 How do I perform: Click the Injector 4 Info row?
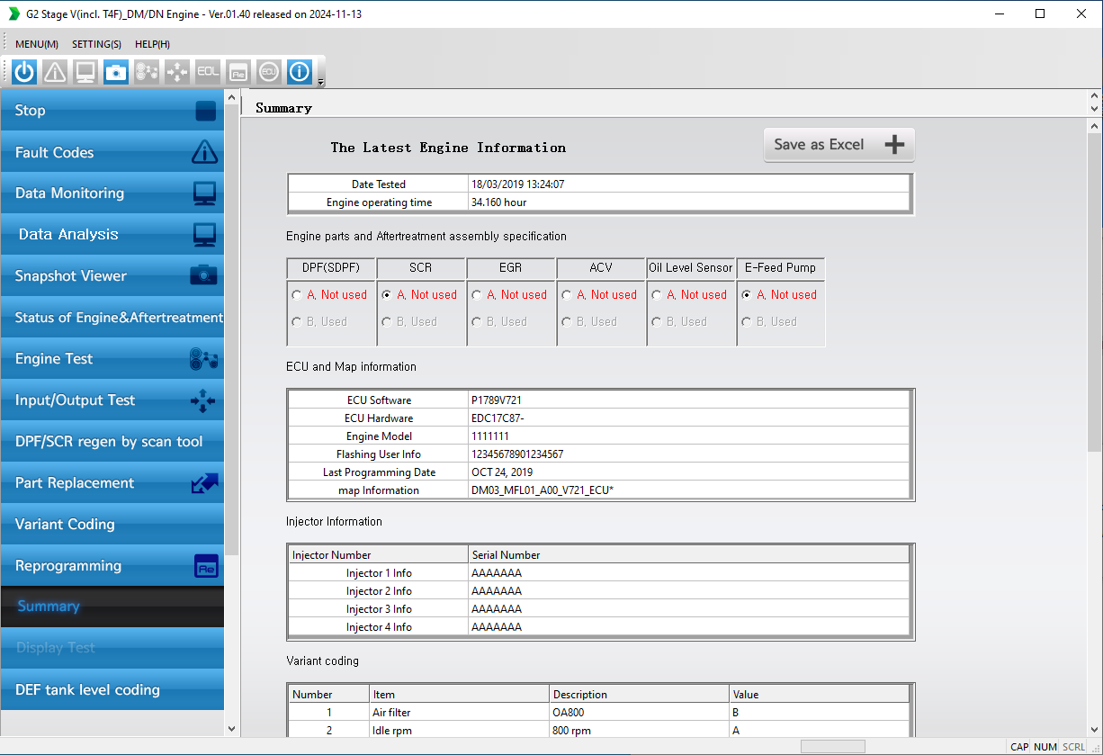pos(599,627)
